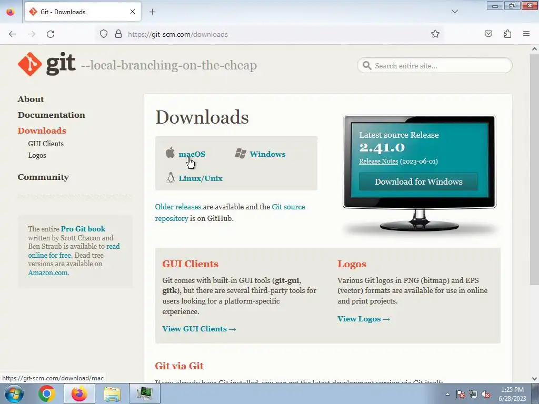
Task: Click Firefox icon in the taskbar
Action: 79,393
